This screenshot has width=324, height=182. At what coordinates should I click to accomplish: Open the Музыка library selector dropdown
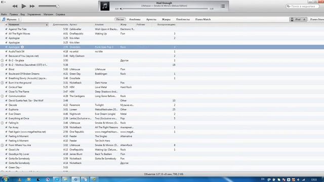click(11, 19)
